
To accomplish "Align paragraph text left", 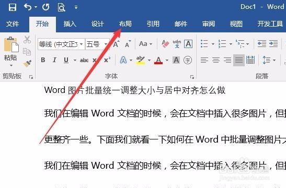I will coord(204,60).
